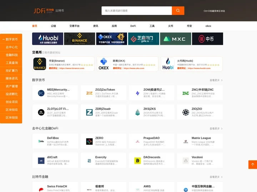Open the 公链 nav tab
Viewport: 257px width, 192px height.
coord(53,26)
